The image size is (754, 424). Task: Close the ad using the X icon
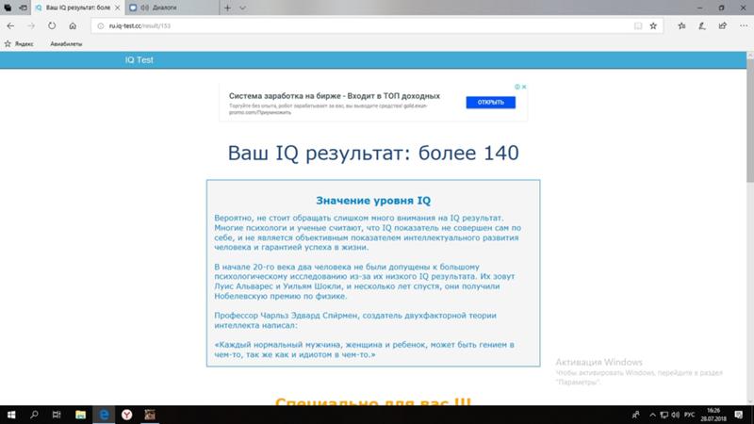tap(524, 88)
